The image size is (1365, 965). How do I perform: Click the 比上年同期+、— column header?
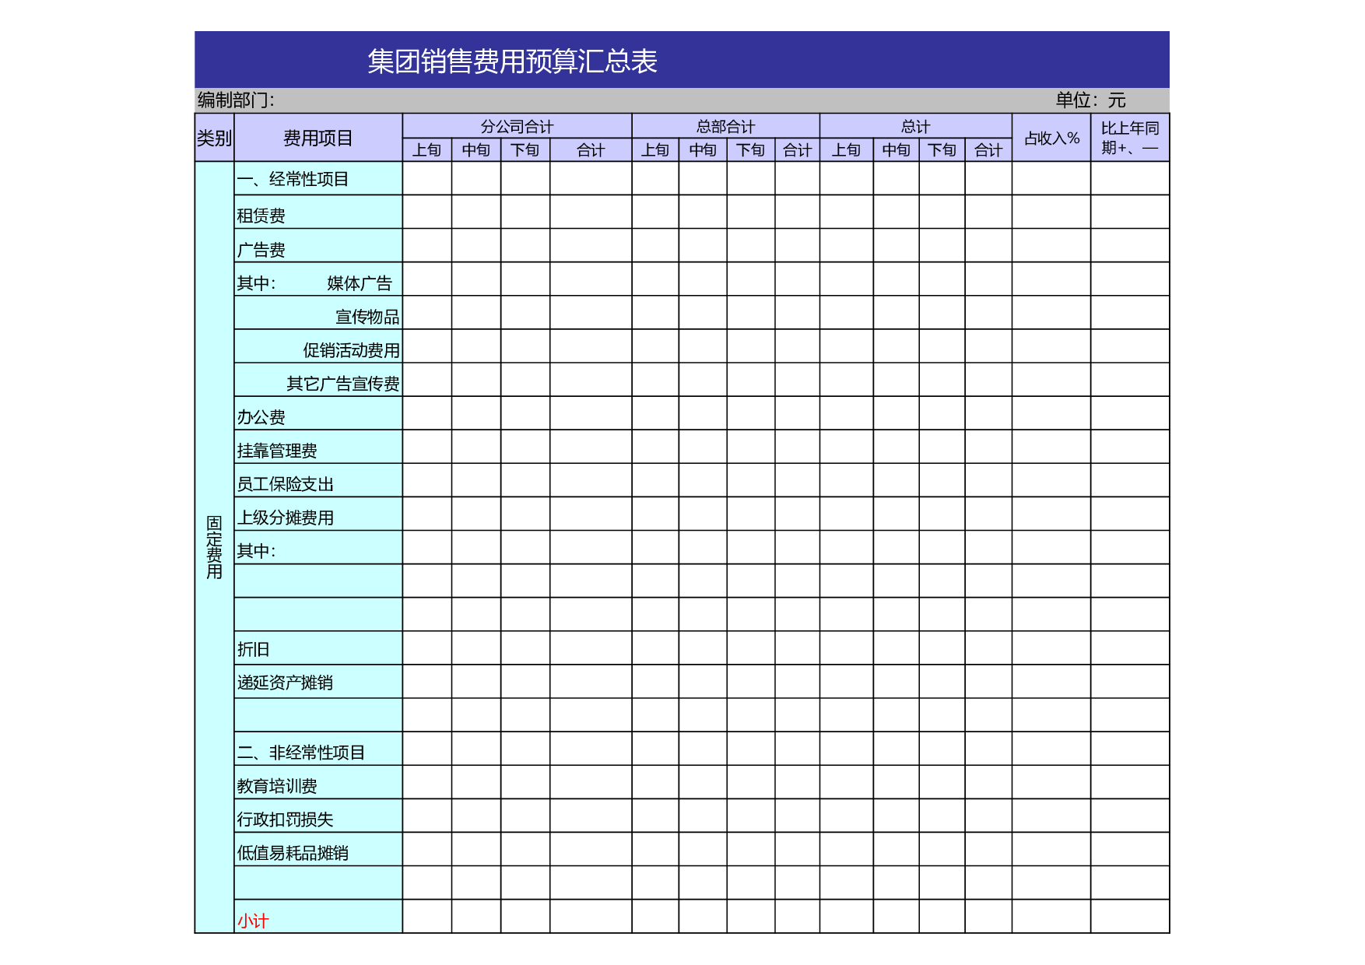coord(1130,139)
